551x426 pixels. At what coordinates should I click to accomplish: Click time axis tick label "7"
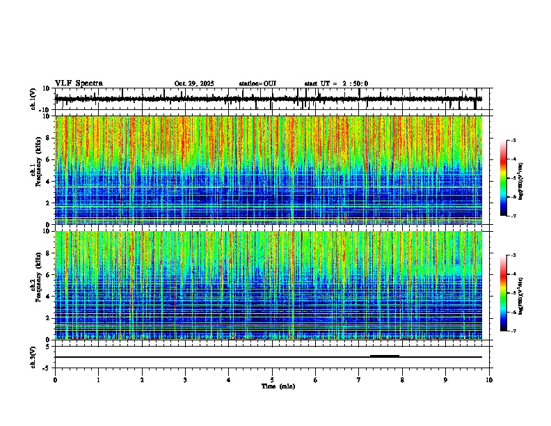pos(359,380)
